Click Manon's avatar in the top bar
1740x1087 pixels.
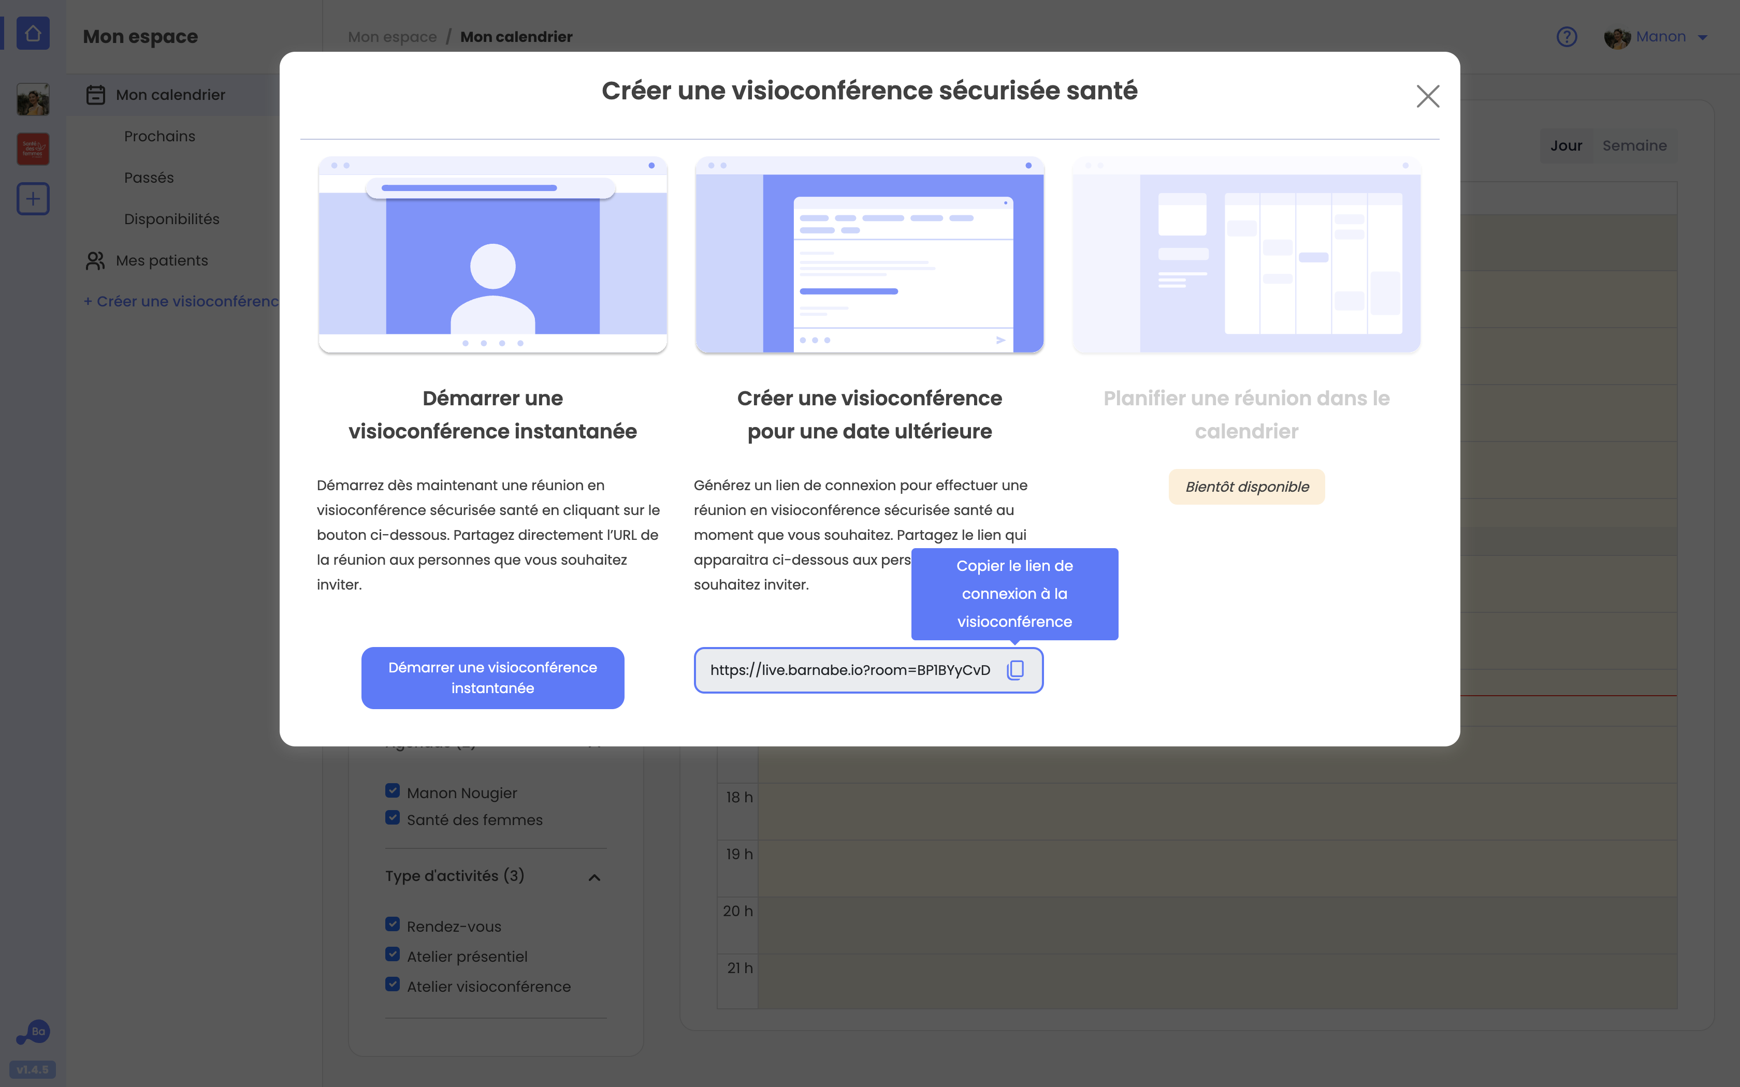pos(1617,37)
